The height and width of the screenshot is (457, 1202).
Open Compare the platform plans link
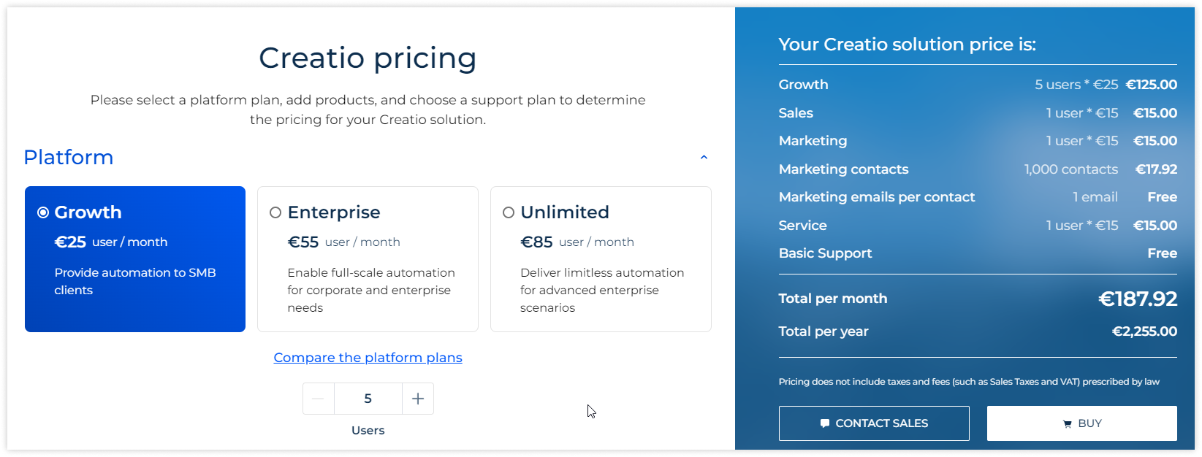point(368,358)
